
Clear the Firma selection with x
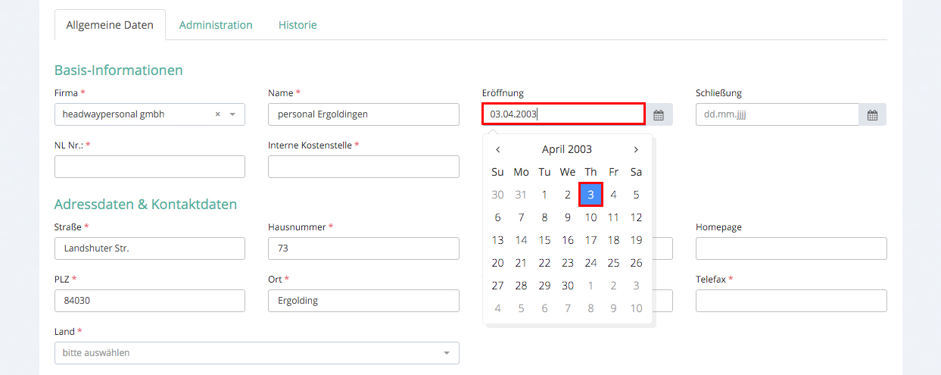(x=217, y=114)
